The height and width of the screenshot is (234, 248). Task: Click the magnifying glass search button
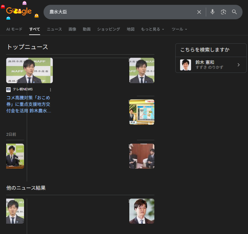(234, 12)
